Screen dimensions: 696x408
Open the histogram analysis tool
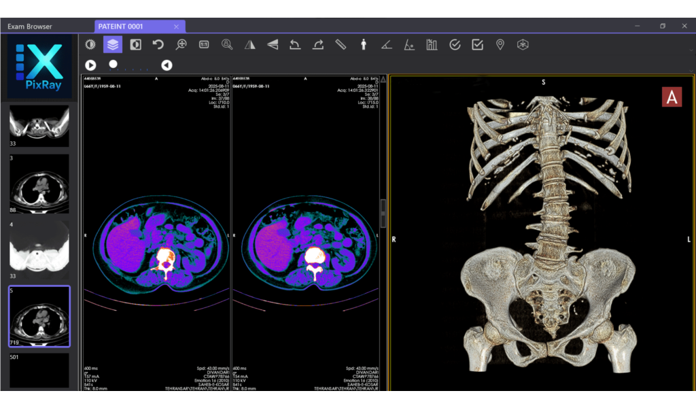(x=431, y=44)
